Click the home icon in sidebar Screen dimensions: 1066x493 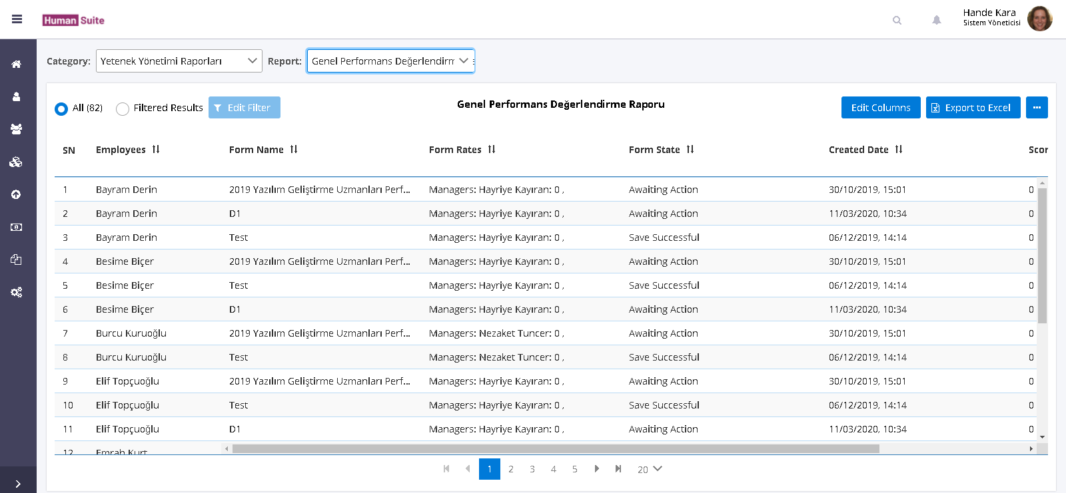pyautogui.click(x=17, y=65)
